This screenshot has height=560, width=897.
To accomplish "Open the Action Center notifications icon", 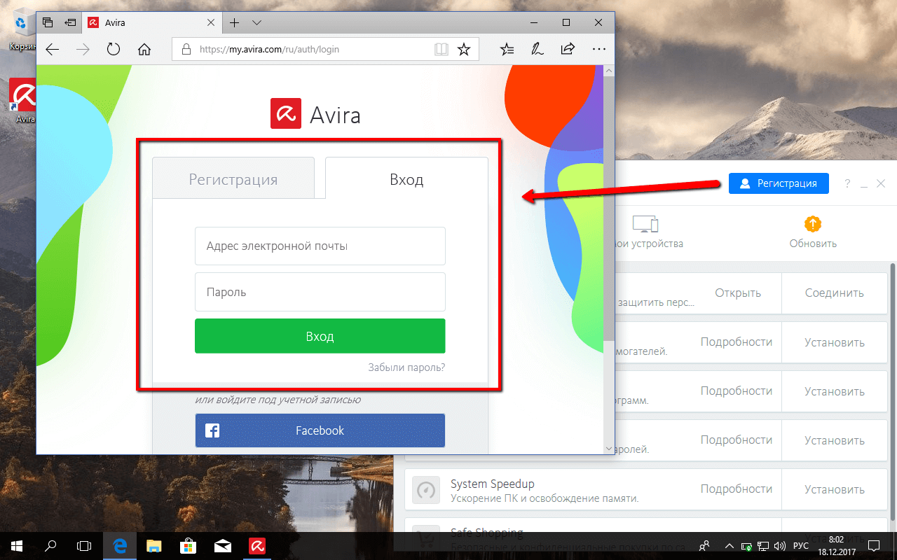I will [875, 545].
